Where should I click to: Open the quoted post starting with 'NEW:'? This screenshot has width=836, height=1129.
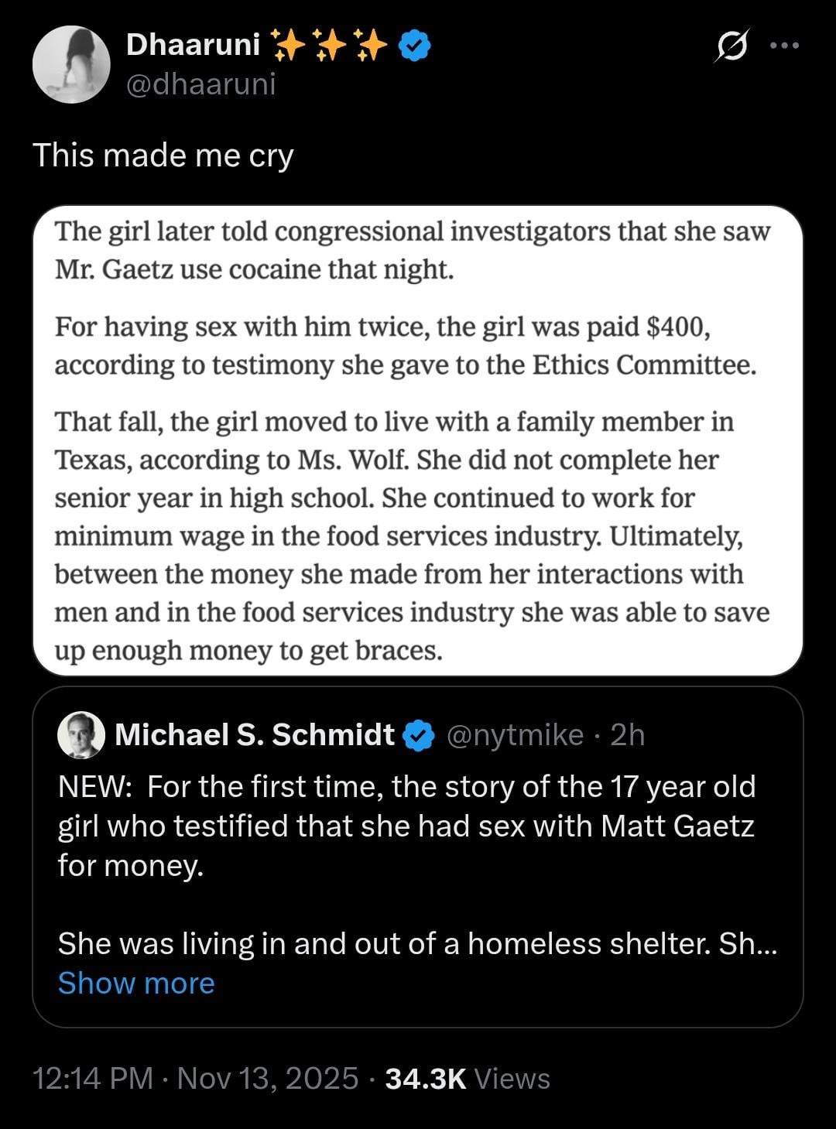coord(406,826)
